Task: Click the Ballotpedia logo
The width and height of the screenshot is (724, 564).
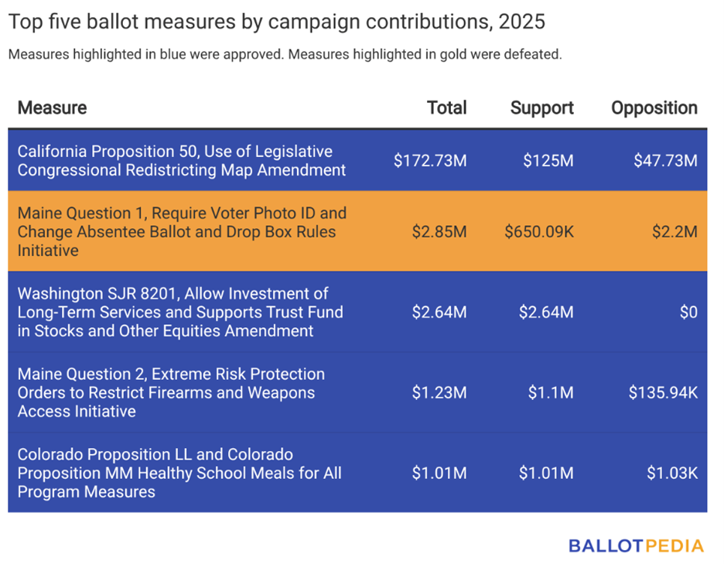Action: (x=636, y=546)
